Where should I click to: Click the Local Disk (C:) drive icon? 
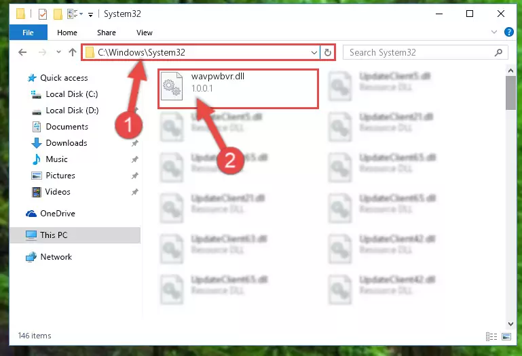36,94
